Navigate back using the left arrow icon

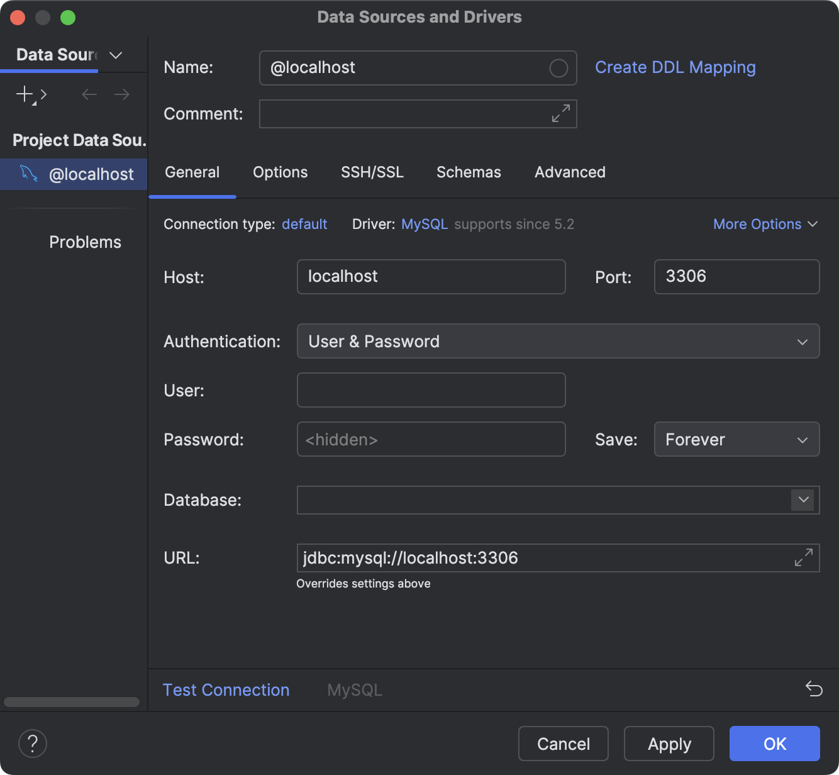click(89, 94)
